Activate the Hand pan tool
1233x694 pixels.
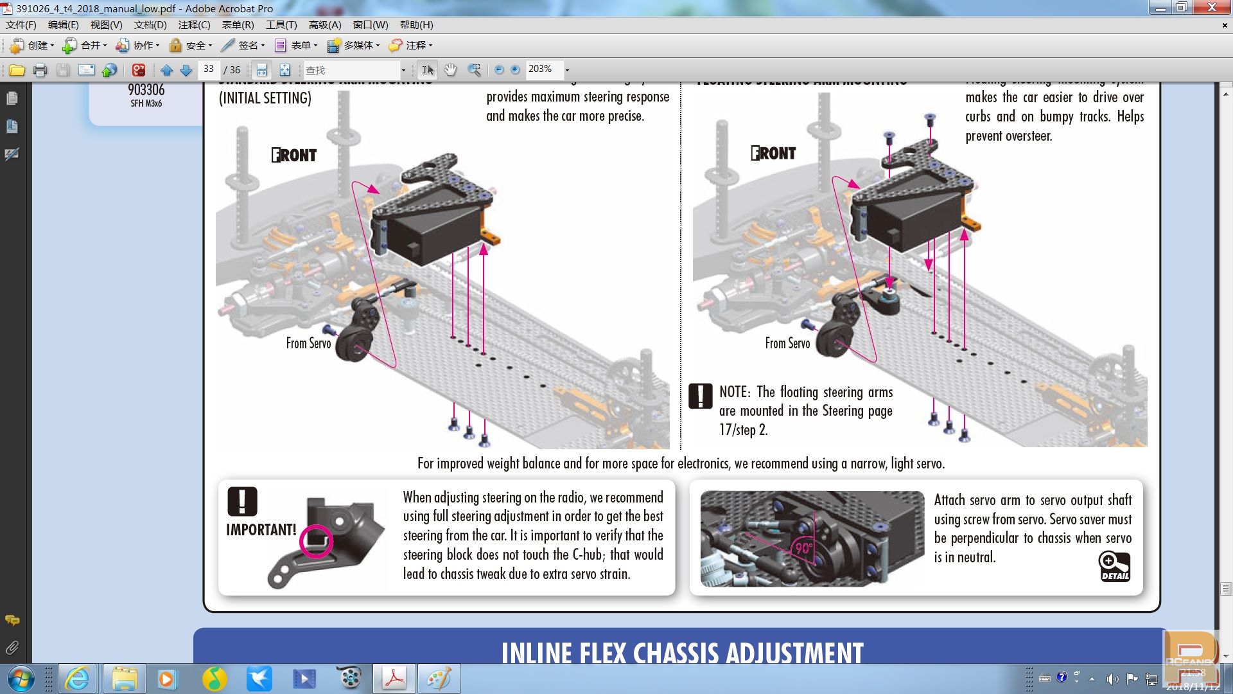click(x=451, y=70)
